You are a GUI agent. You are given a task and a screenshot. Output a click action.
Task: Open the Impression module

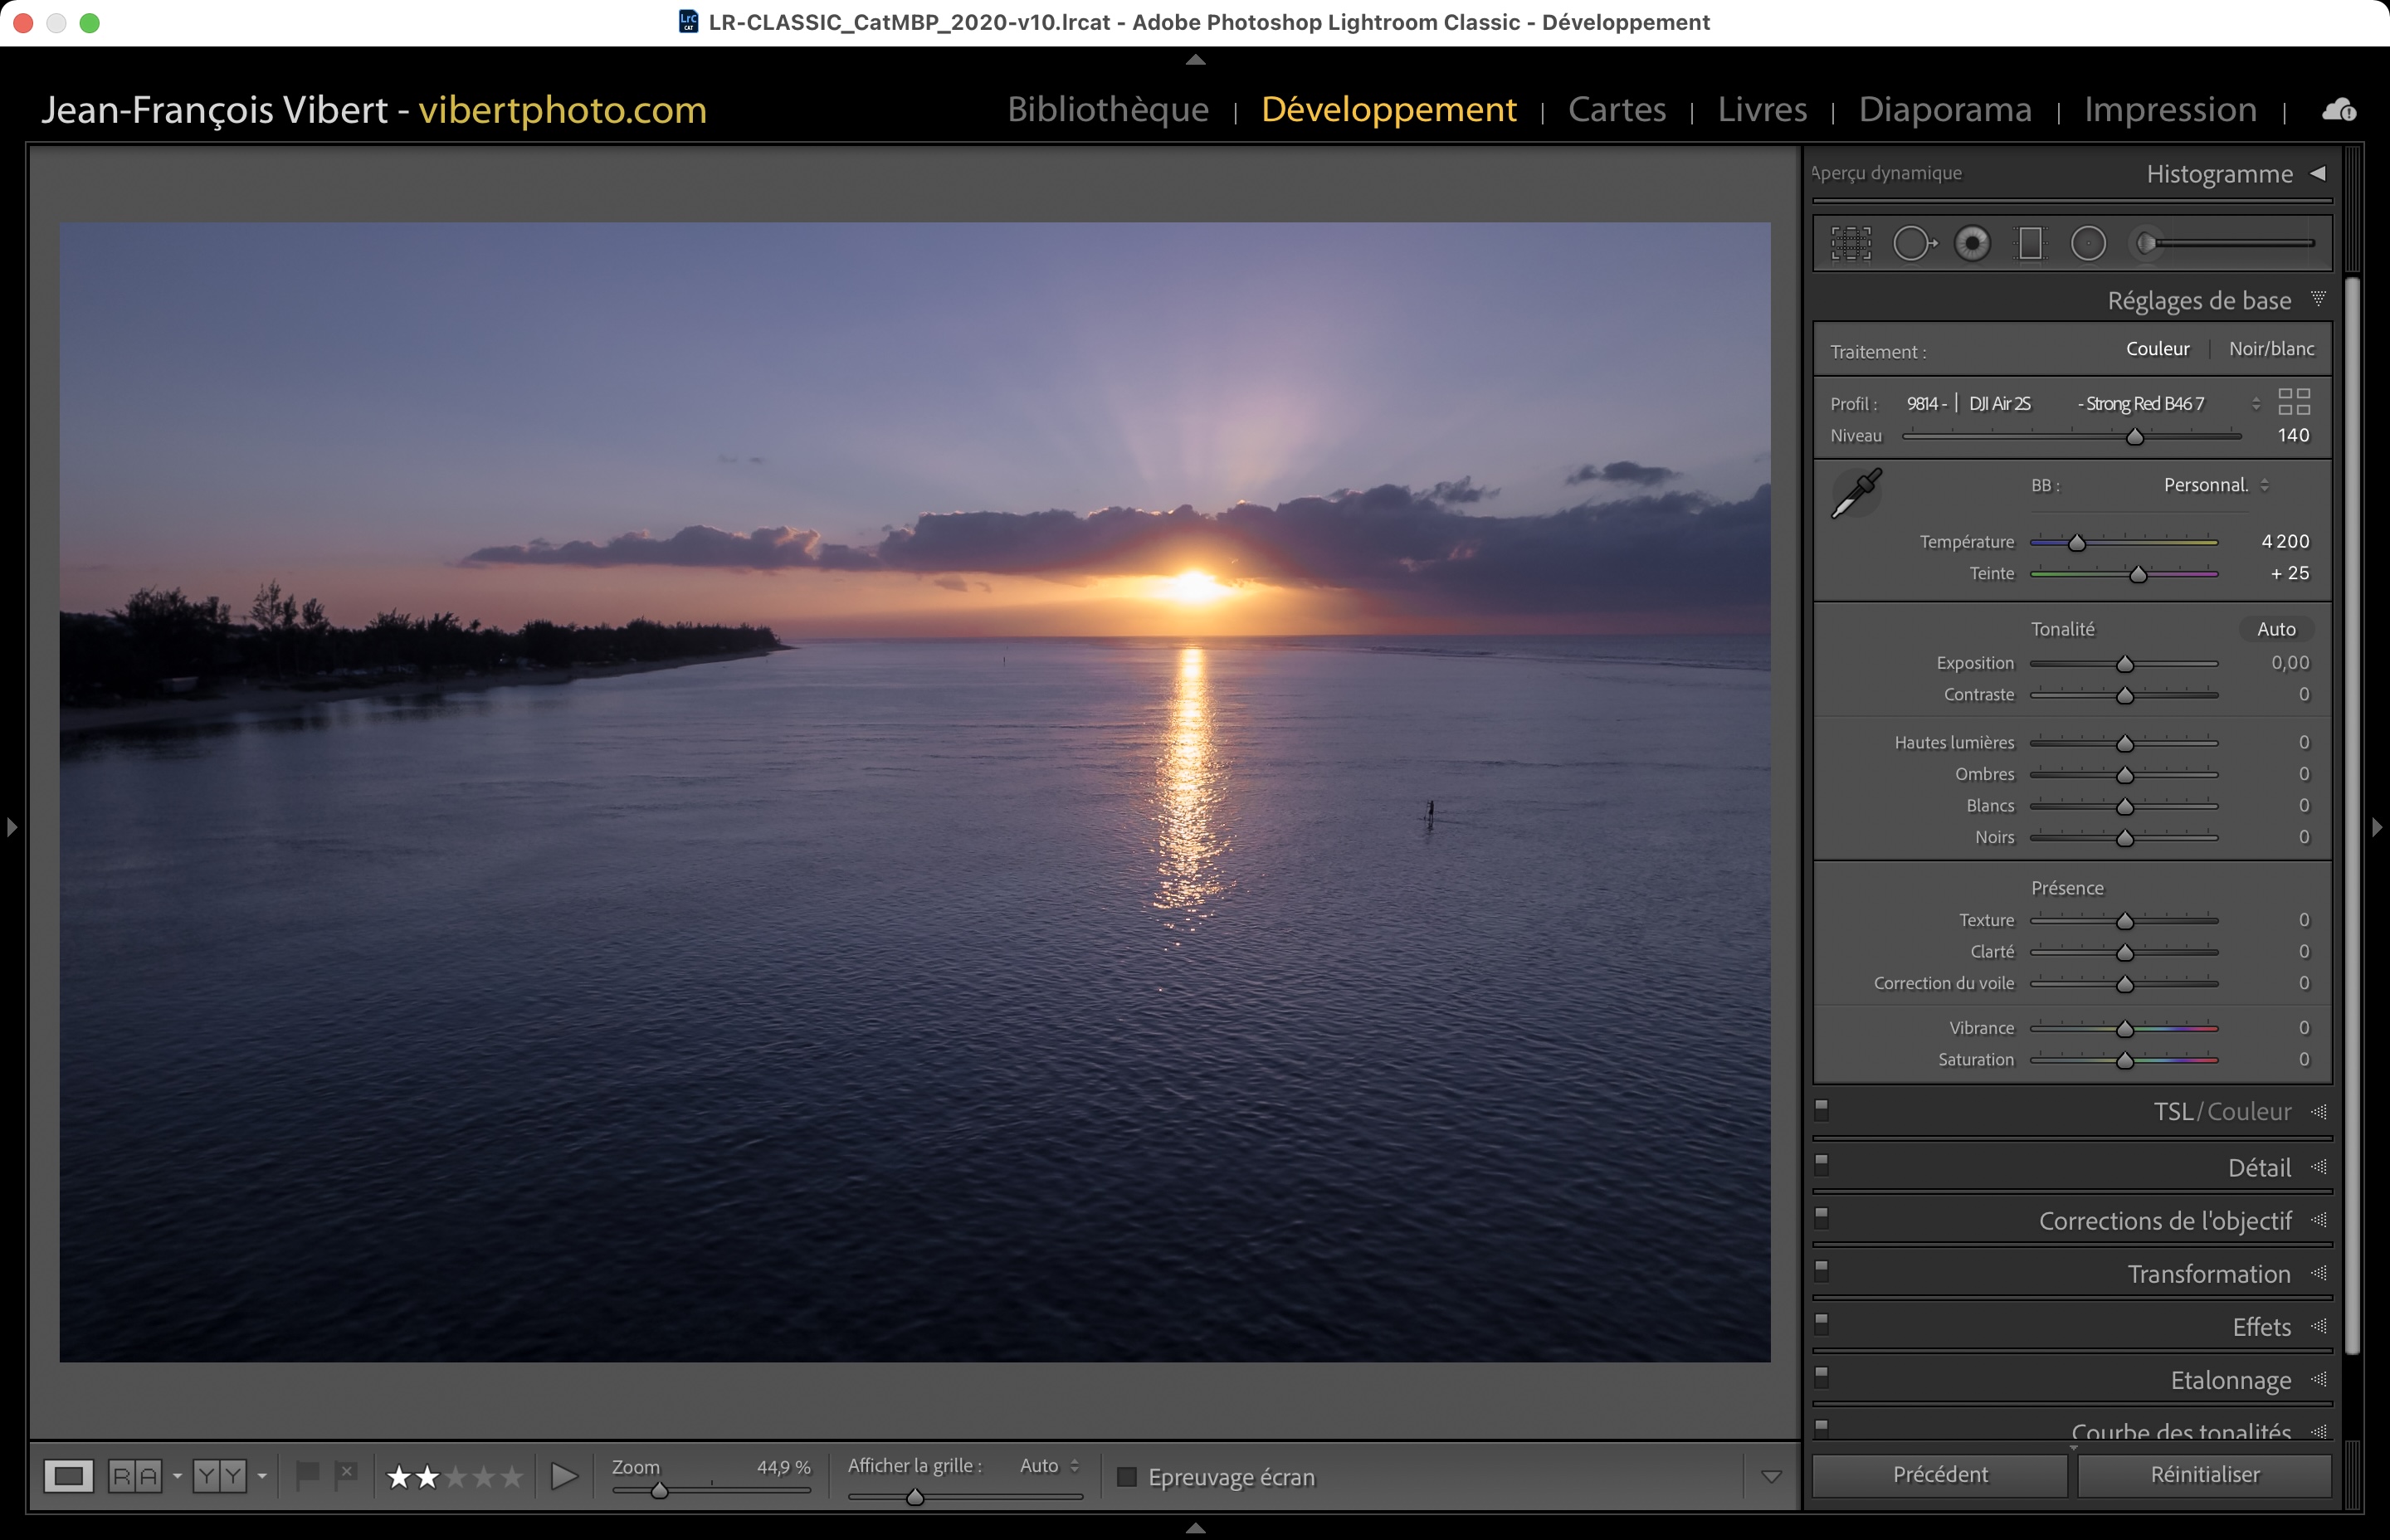click(2170, 109)
